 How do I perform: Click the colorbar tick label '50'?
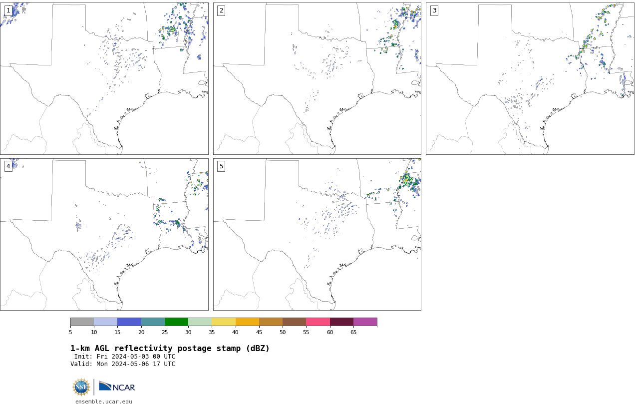[283, 332]
